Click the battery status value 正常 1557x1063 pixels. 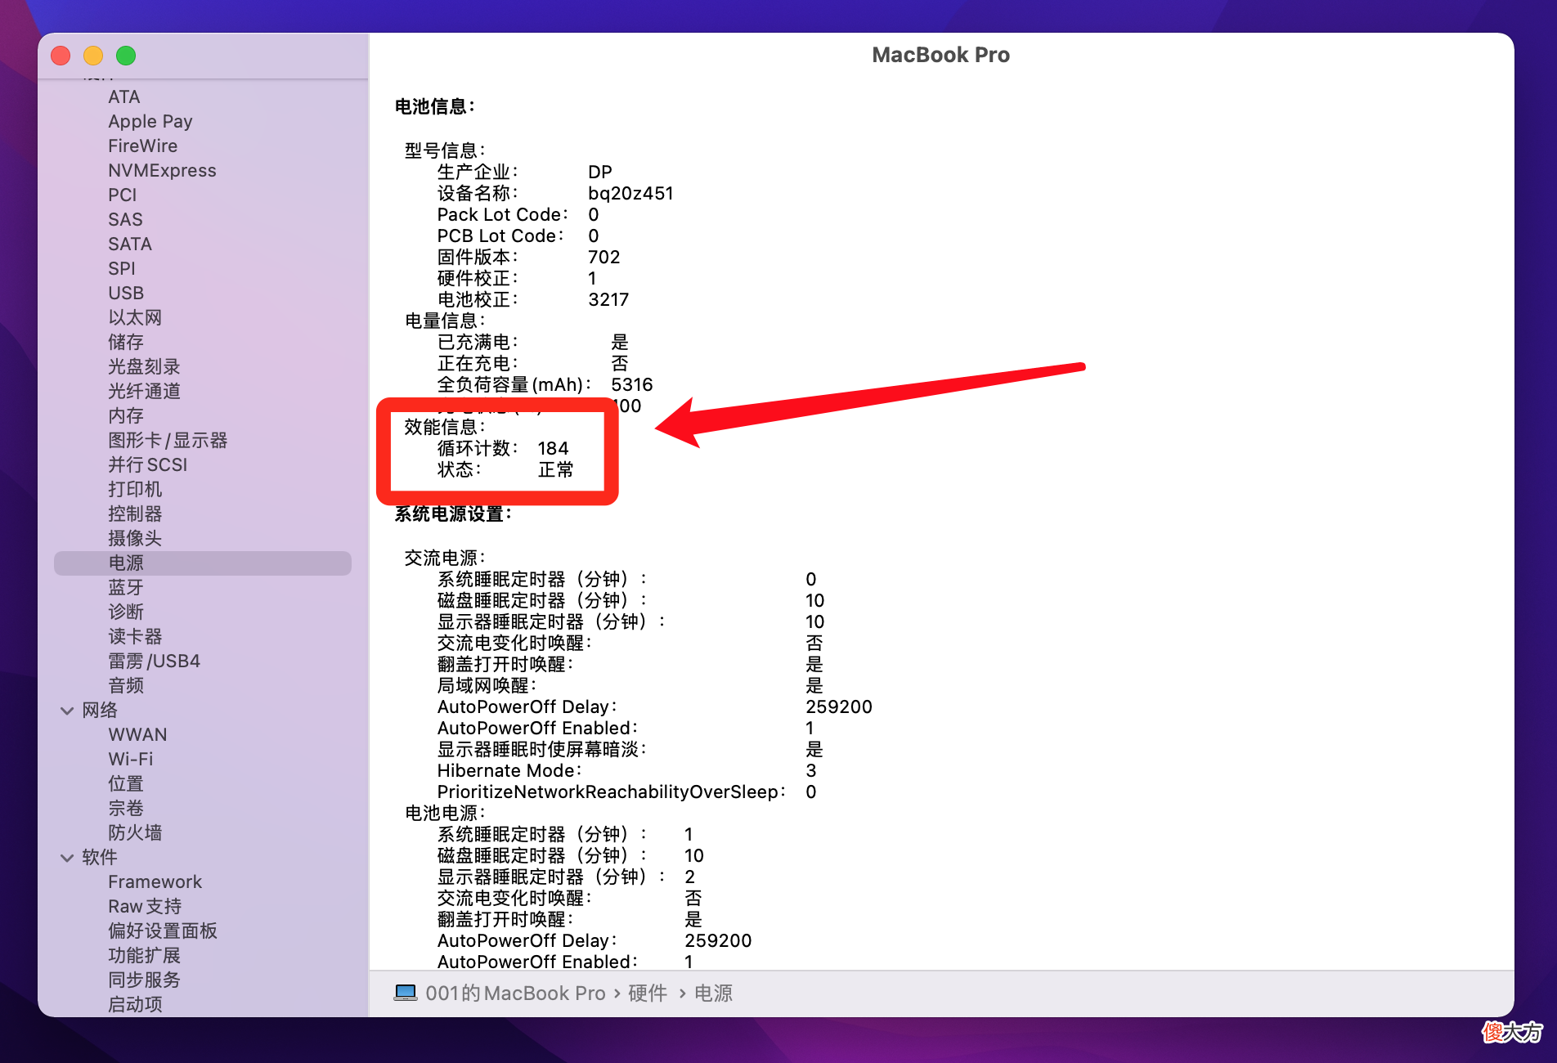point(555,469)
